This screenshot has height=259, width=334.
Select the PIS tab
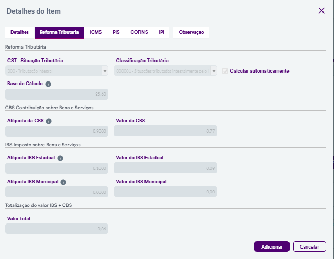click(x=116, y=32)
